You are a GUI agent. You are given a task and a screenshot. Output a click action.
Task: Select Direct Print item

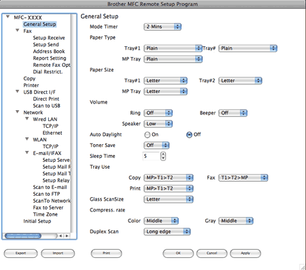[x=46, y=99]
